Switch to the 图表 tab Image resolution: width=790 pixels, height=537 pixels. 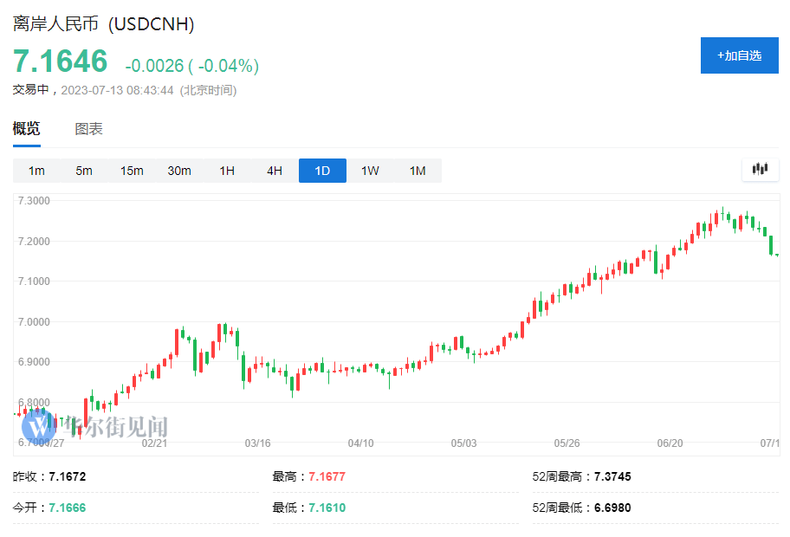[x=88, y=129]
